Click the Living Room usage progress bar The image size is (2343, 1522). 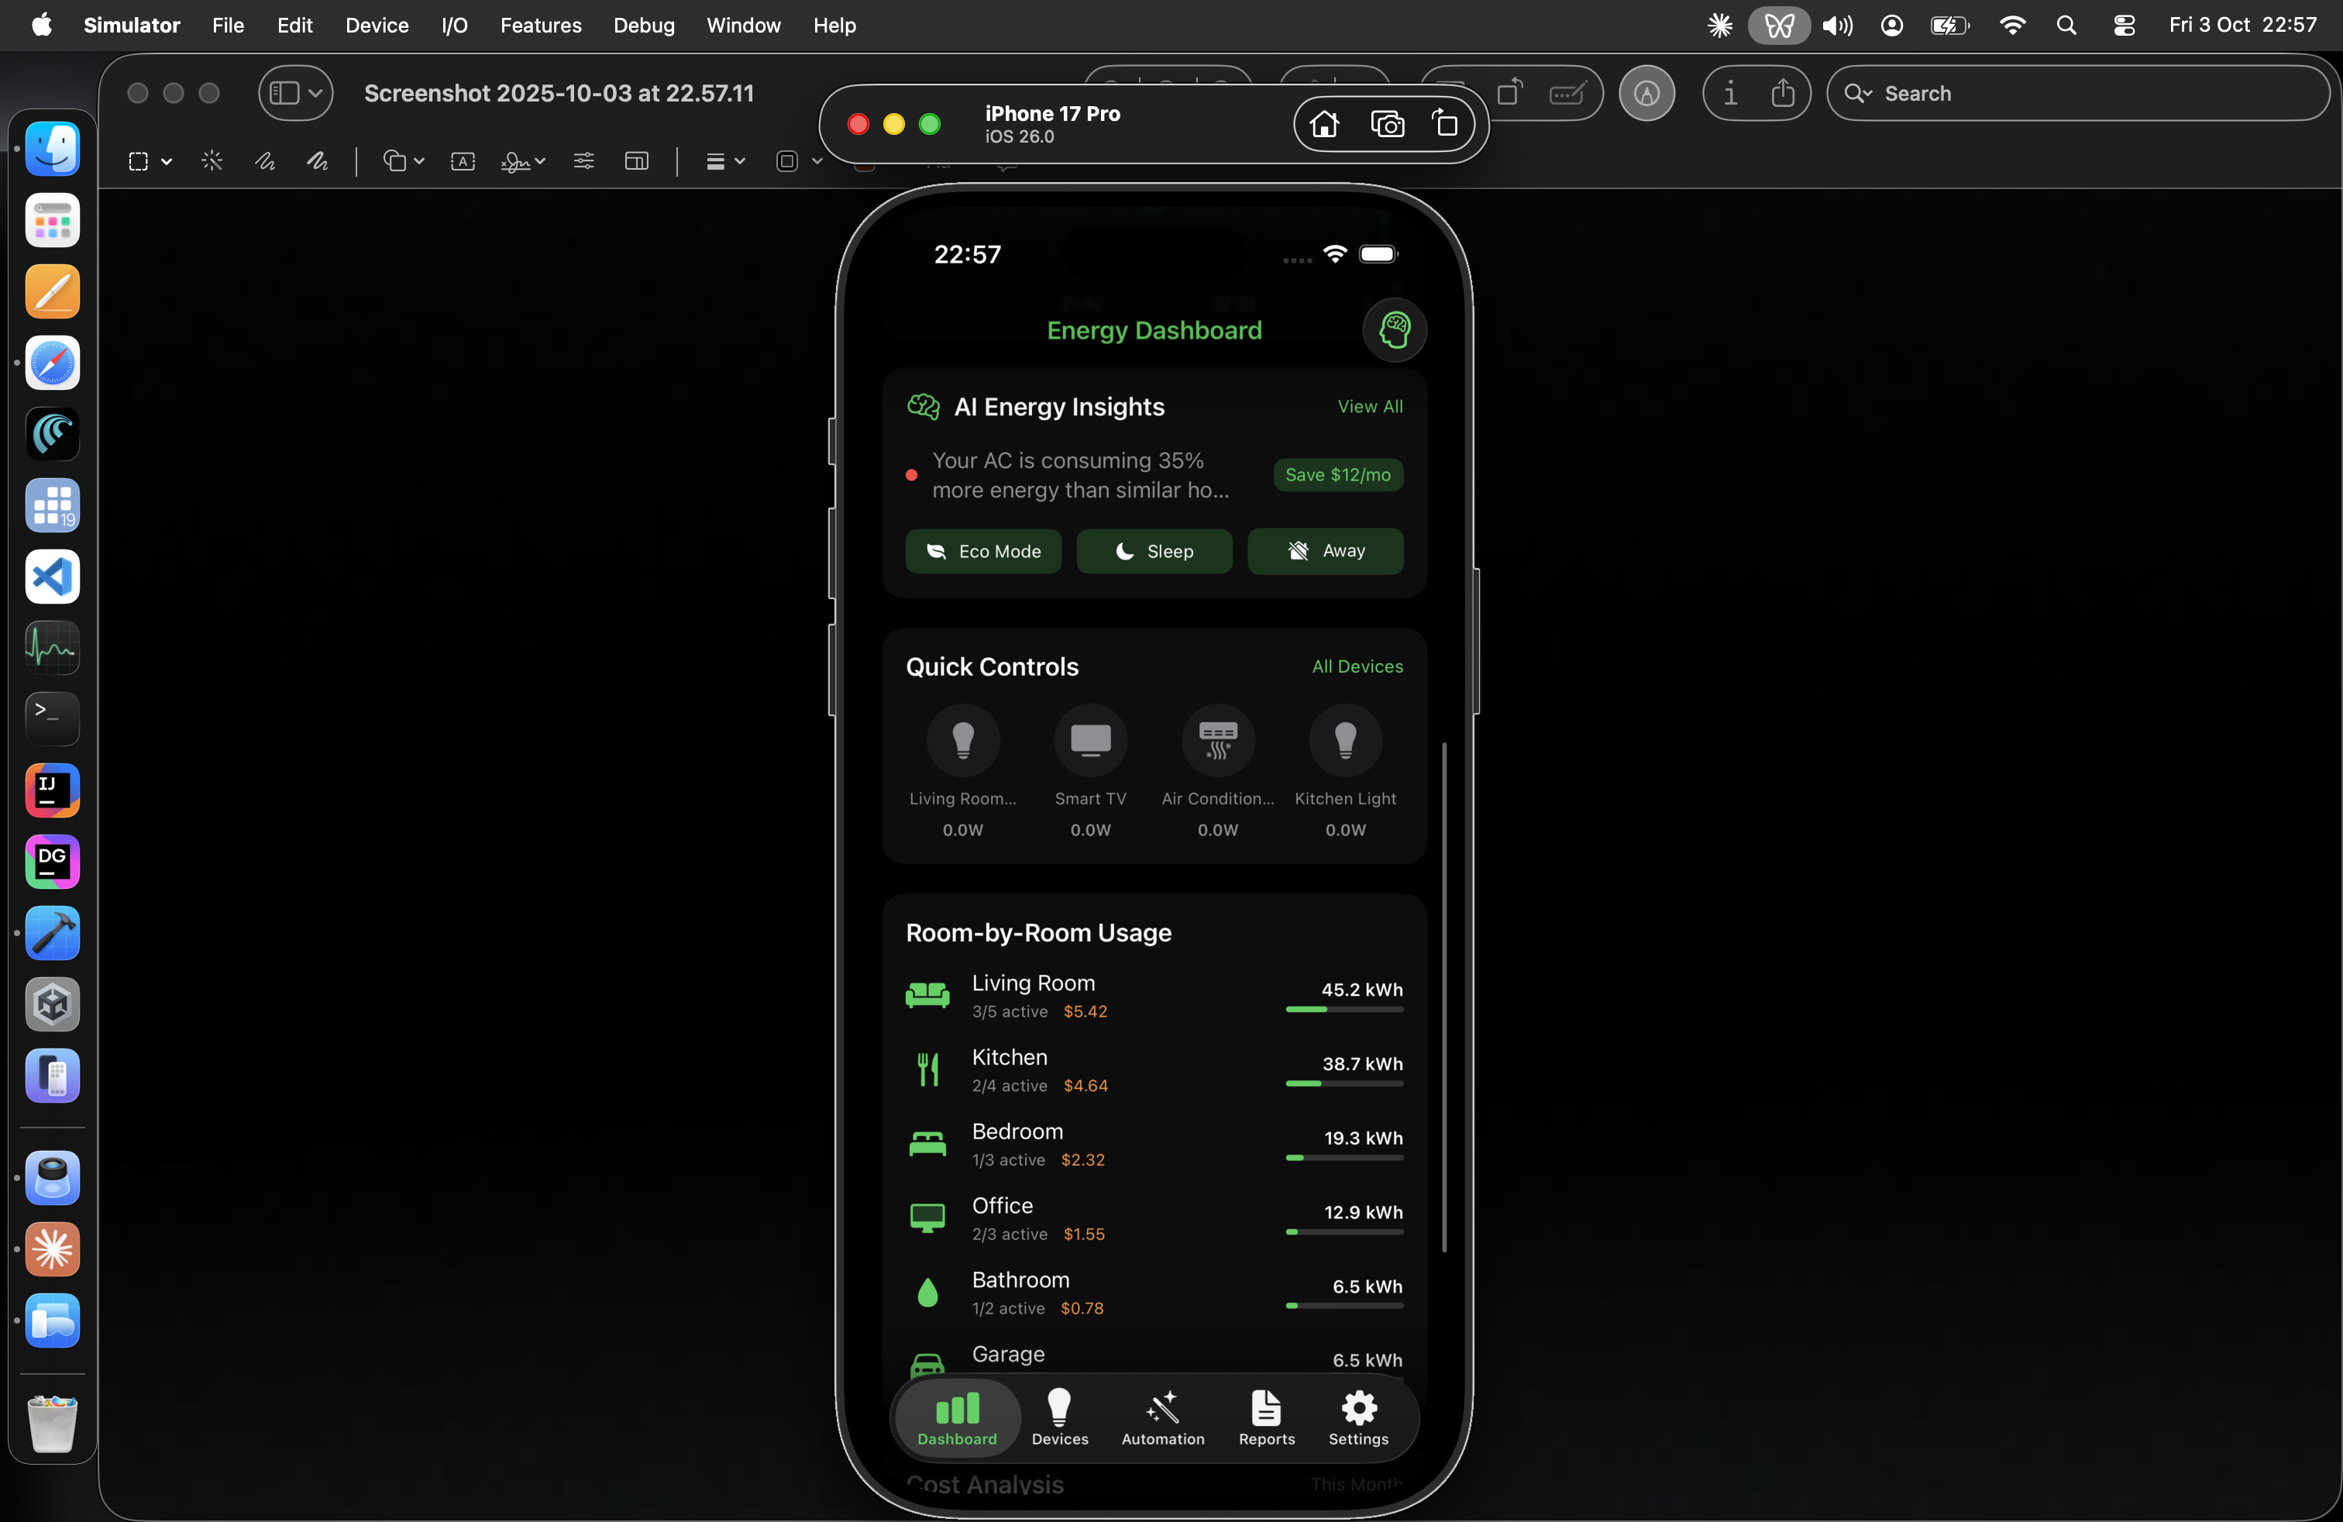click(1344, 1009)
